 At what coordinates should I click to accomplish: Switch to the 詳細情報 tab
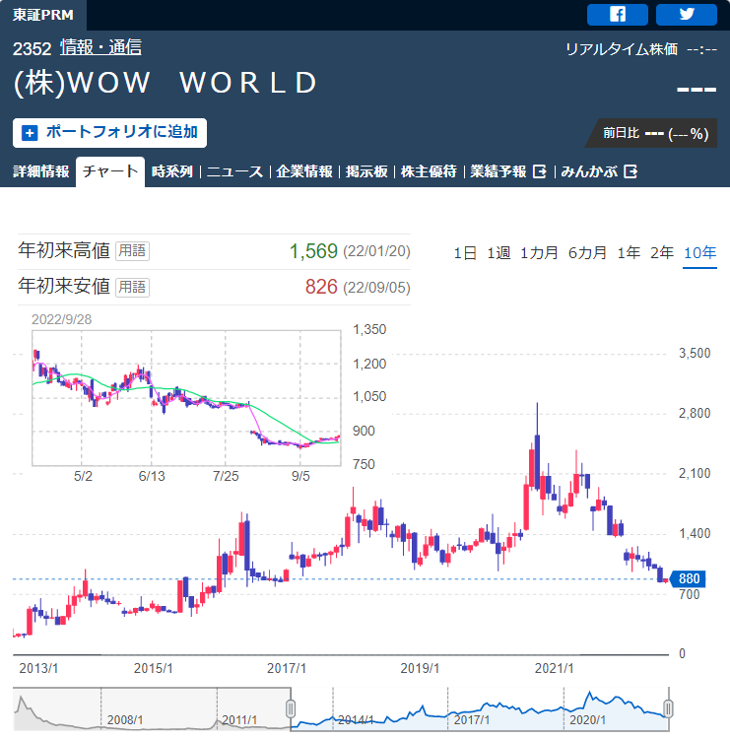point(41,171)
